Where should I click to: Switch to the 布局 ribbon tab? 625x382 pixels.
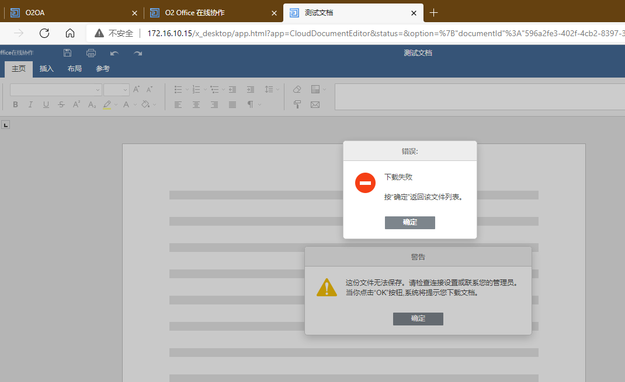[75, 69]
